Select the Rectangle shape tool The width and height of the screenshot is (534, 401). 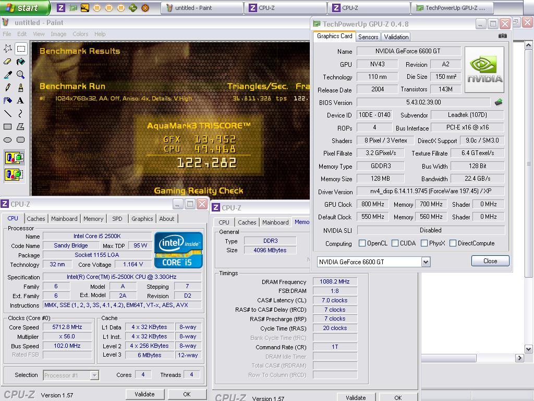7,126
